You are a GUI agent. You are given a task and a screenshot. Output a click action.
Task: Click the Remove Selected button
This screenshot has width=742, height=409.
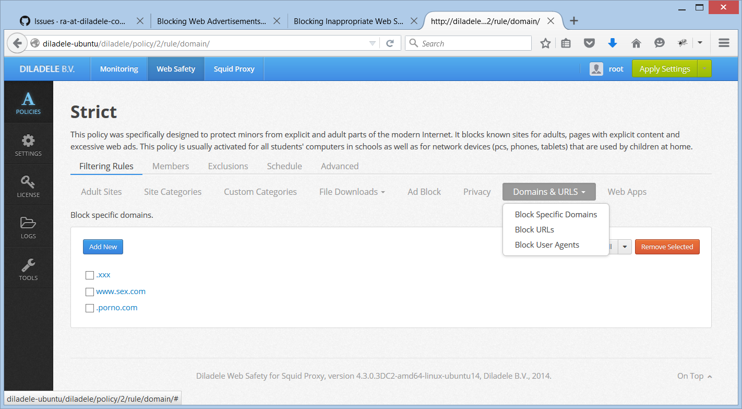[667, 247]
